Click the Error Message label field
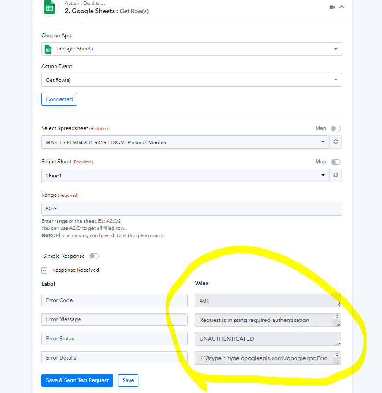Screen dimensions: 382x393 tap(114, 319)
